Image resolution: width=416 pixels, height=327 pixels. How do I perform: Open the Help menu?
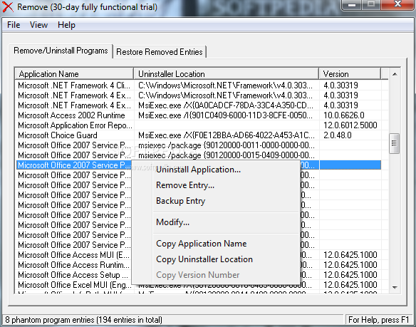[x=66, y=25]
